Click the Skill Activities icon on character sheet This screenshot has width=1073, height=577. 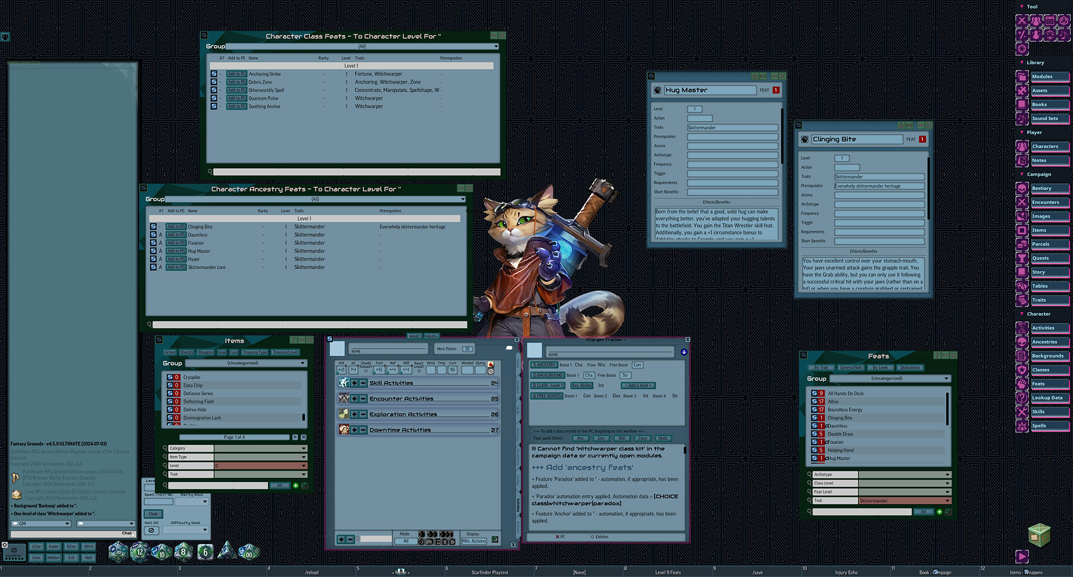tap(344, 383)
